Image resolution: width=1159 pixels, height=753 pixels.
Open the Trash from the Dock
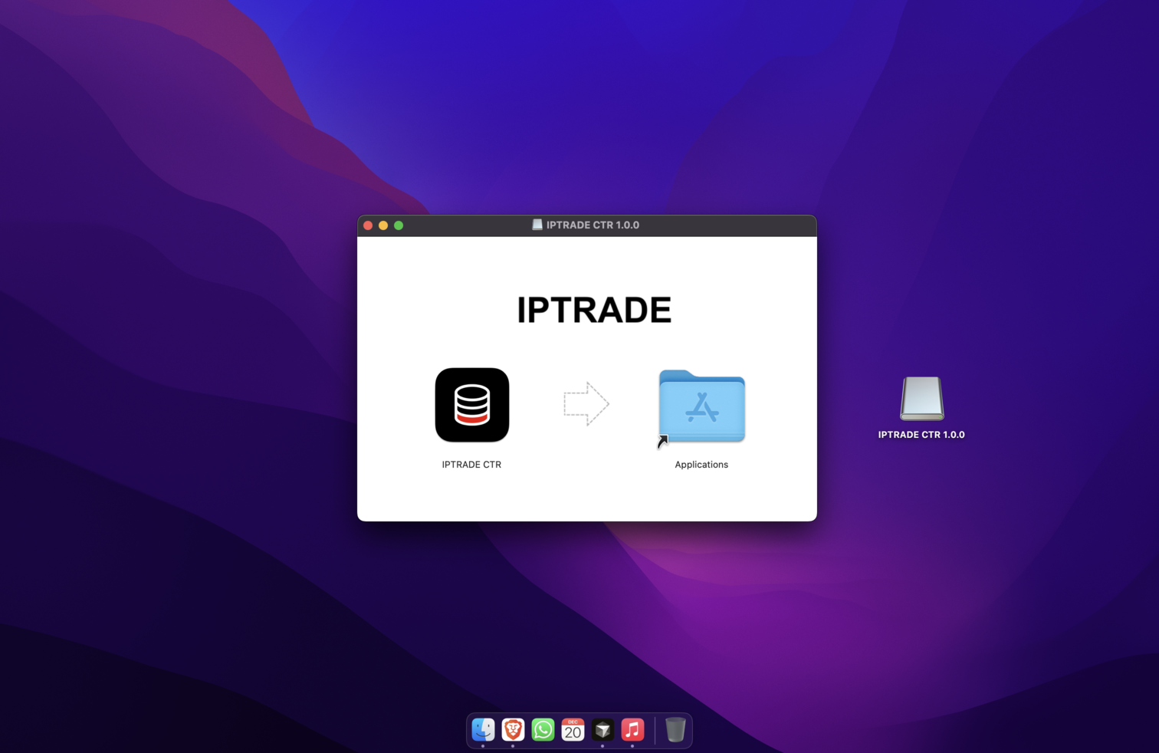pos(674,729)
